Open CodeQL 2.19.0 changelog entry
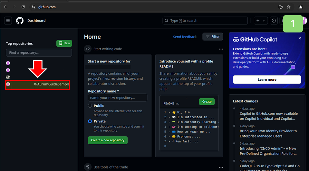 [270, 167]
